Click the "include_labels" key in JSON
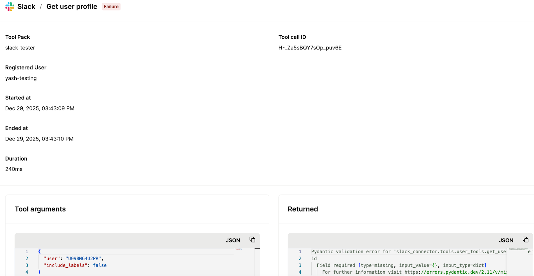 [65, 265]
